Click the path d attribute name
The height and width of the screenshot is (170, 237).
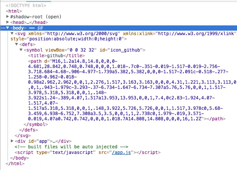46,61
